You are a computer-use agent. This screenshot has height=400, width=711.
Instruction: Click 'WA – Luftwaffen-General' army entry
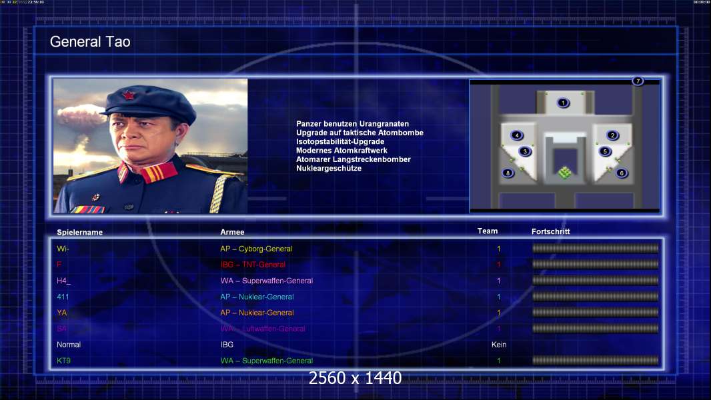[x=263, y=329]
